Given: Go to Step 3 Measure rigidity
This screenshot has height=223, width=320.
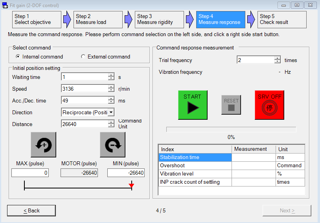Looking at the screenshot, I should pyautogui.click(x=159, y=19).
